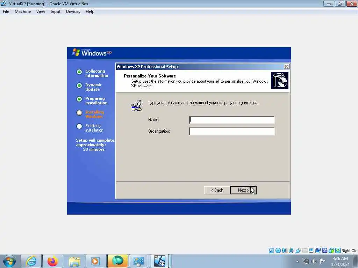This screenshot has height=268, width=358.
Task: Click the Next button in setup
Action: click(x=243, y=190)
